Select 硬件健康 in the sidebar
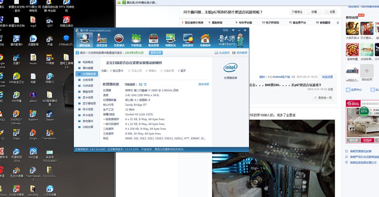 point(88,68)
